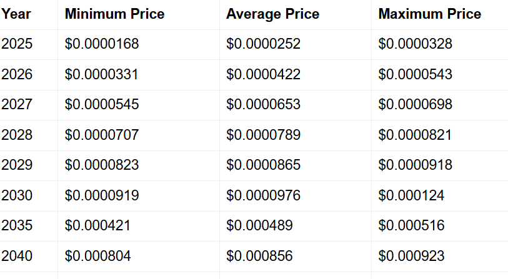Select the 2026 year cell

[x=17, y=74]
